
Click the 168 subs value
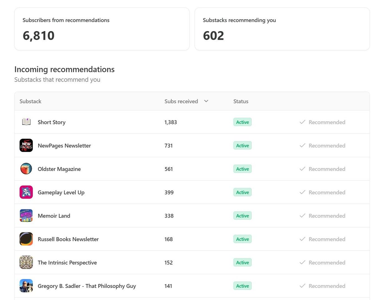(x=169, y=239)
